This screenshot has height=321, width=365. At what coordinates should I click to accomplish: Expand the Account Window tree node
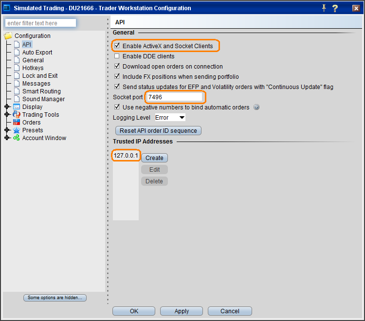(7, 138)
